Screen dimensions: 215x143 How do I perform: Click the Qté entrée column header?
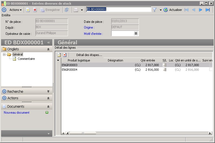[148, 60]
